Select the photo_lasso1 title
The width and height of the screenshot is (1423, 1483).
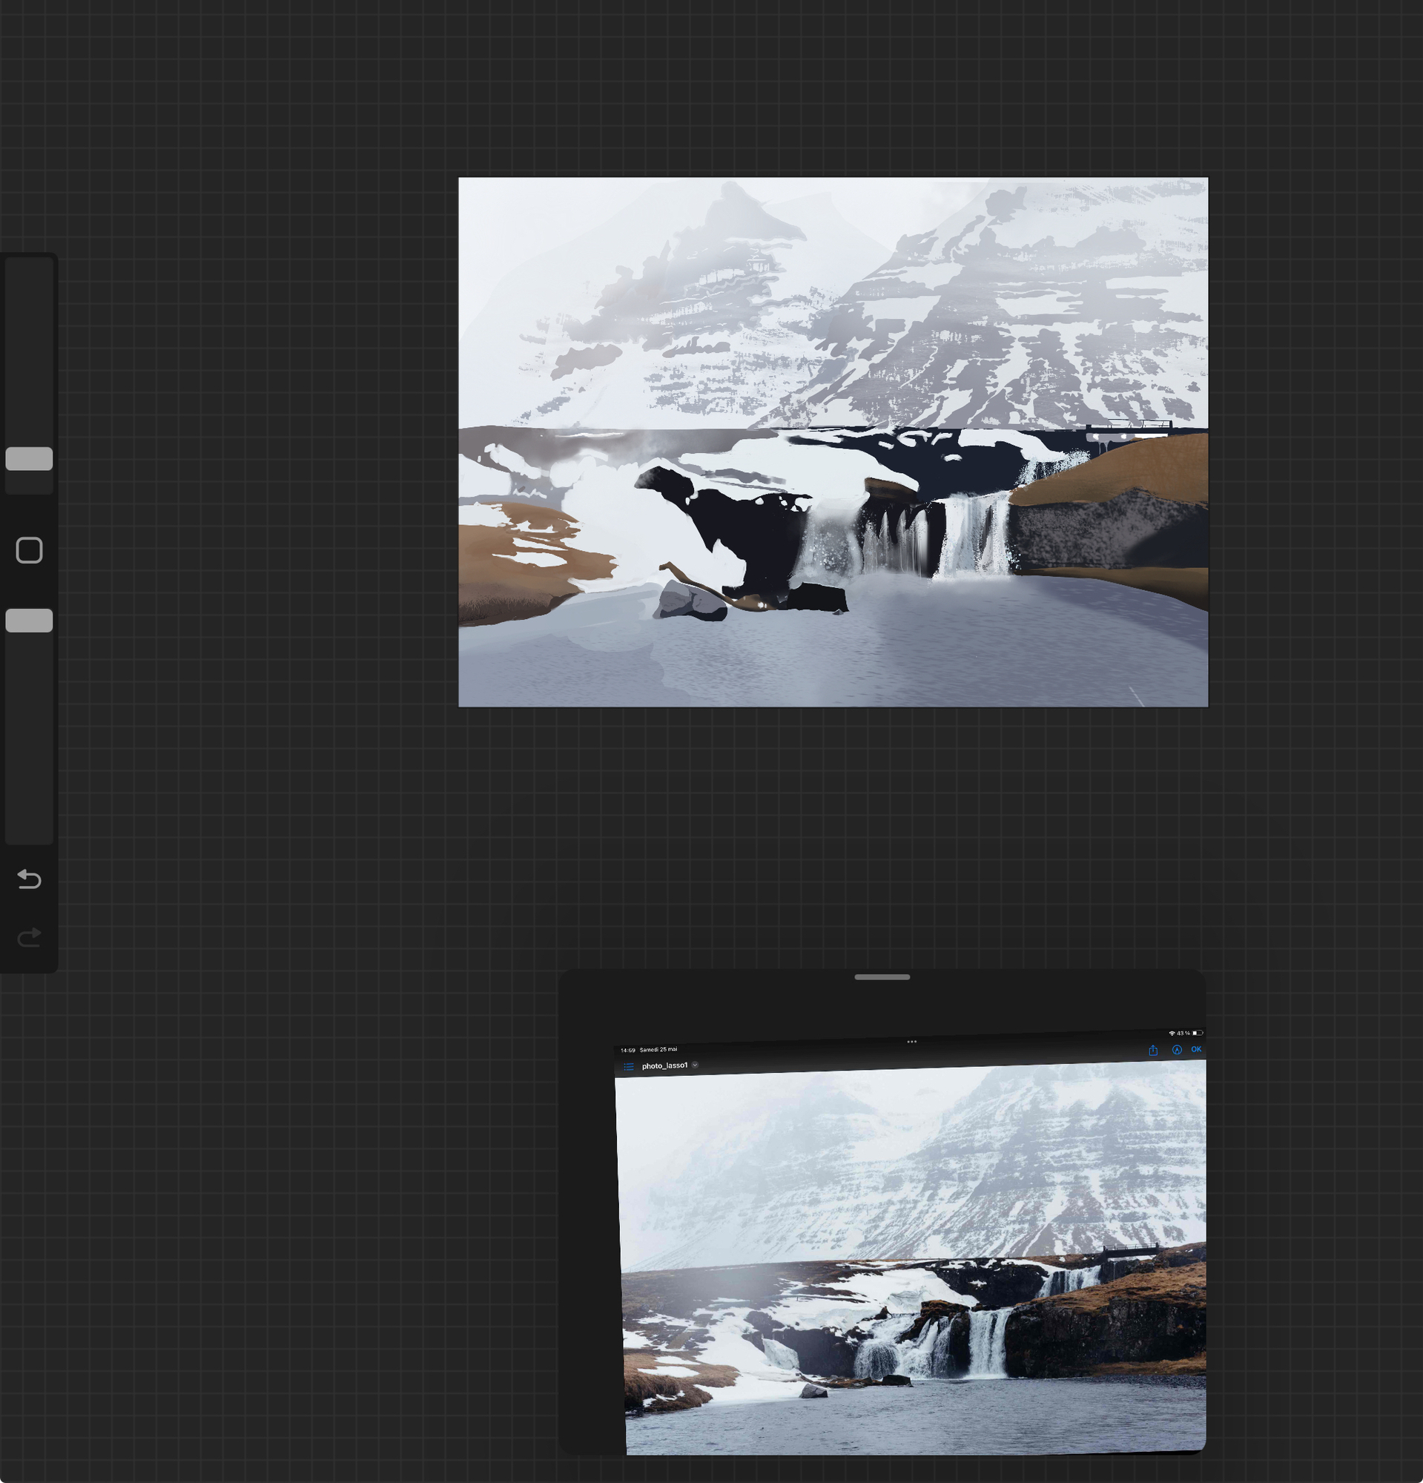[664, 1066]
